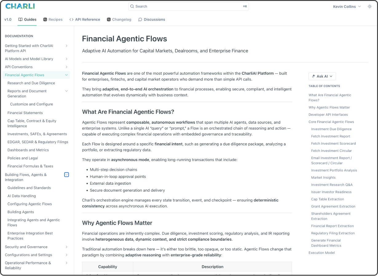Toggle the light/dark theme sun icon
Image resolution: width=378 pixels, height=276 pixels.
tap(369, 6)
